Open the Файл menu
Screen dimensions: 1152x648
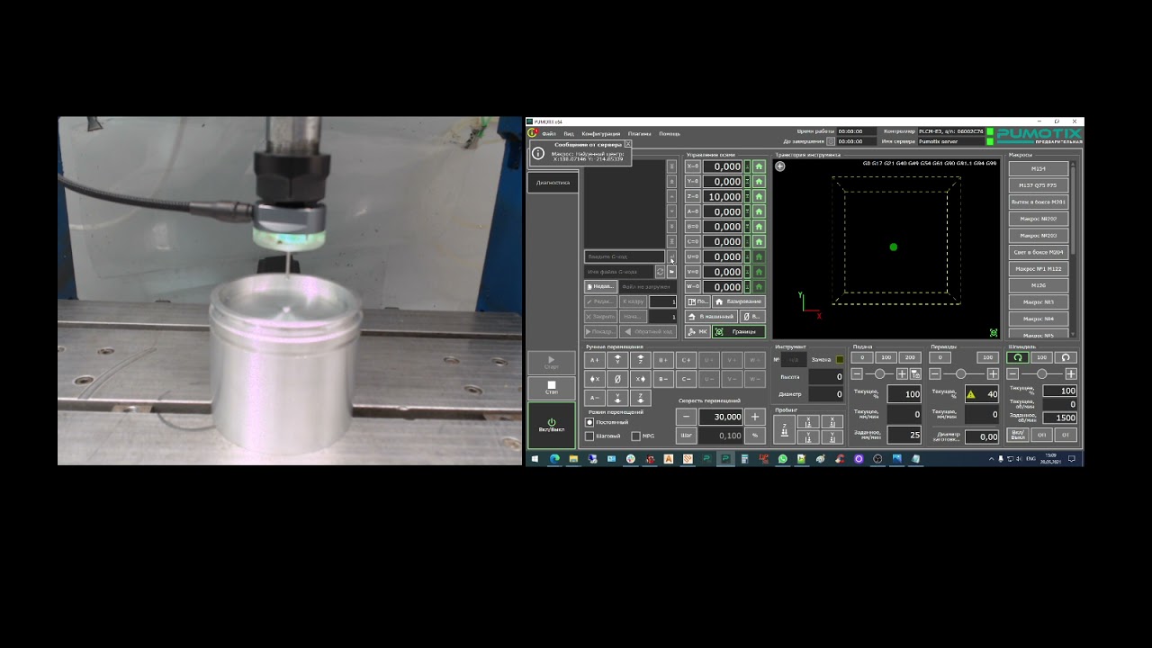tap(548, 133)
